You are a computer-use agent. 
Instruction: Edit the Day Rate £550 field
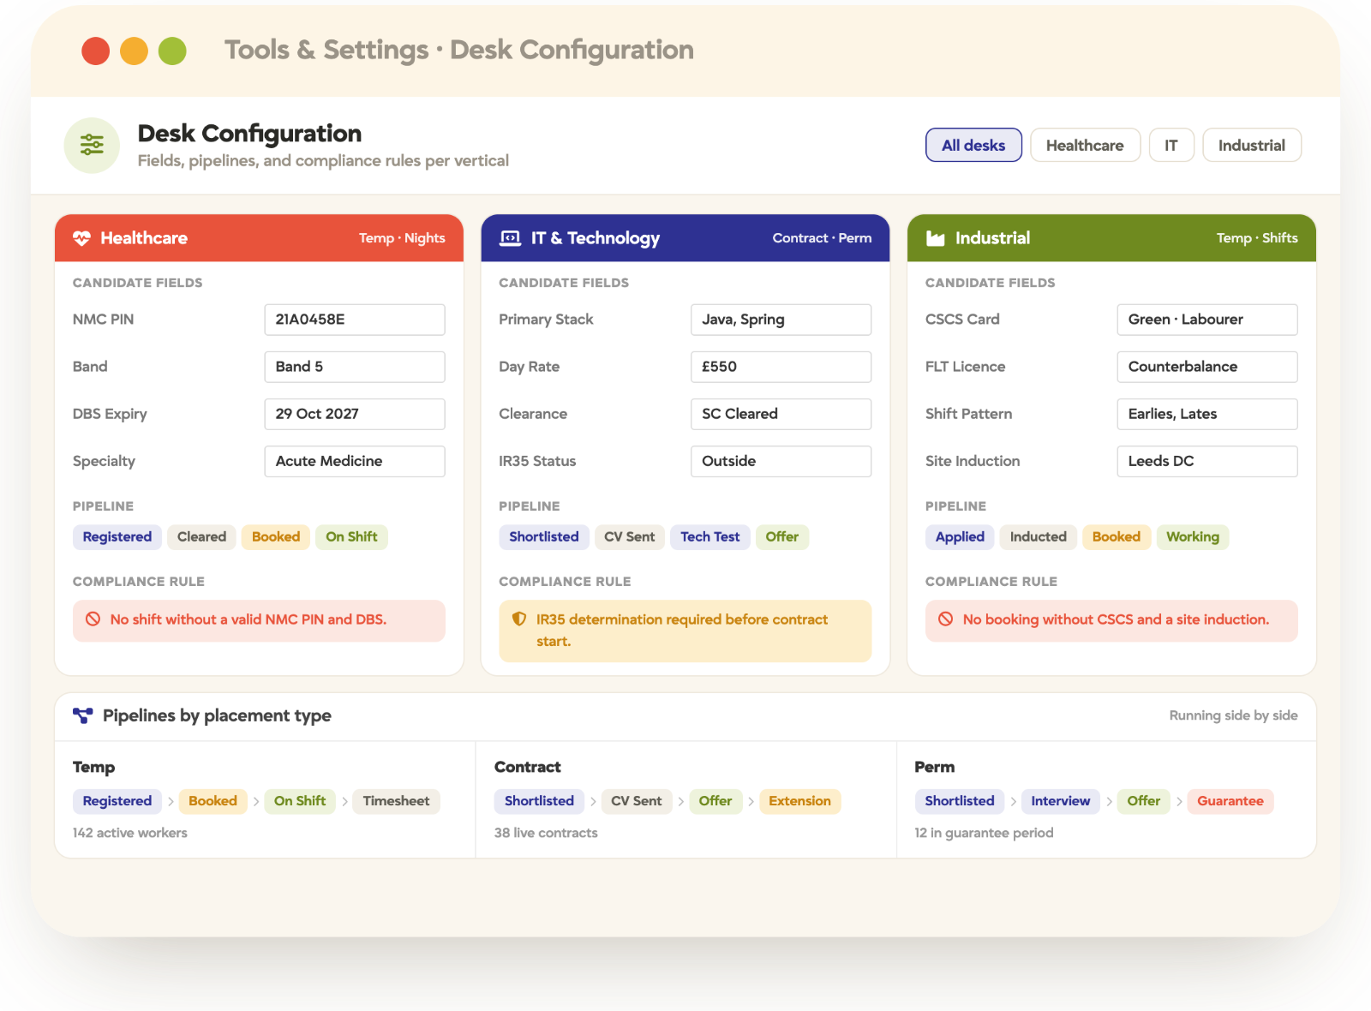[x=781, y=367]
